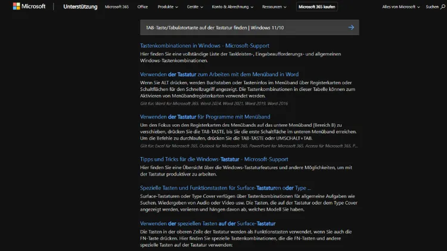The image size is (447, 251).
Task: Expand the Konto & Abrechnung dropdown
Action: coord(232,7)
